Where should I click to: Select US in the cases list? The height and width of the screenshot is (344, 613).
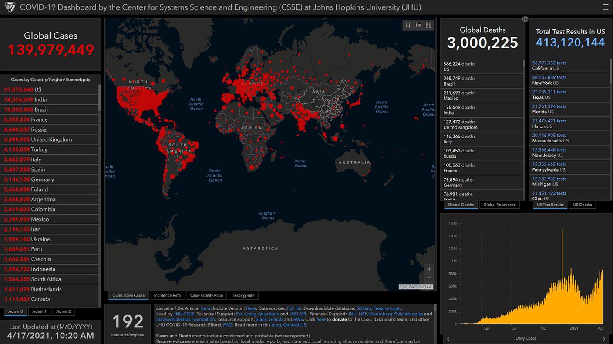[x=50, y=89]
